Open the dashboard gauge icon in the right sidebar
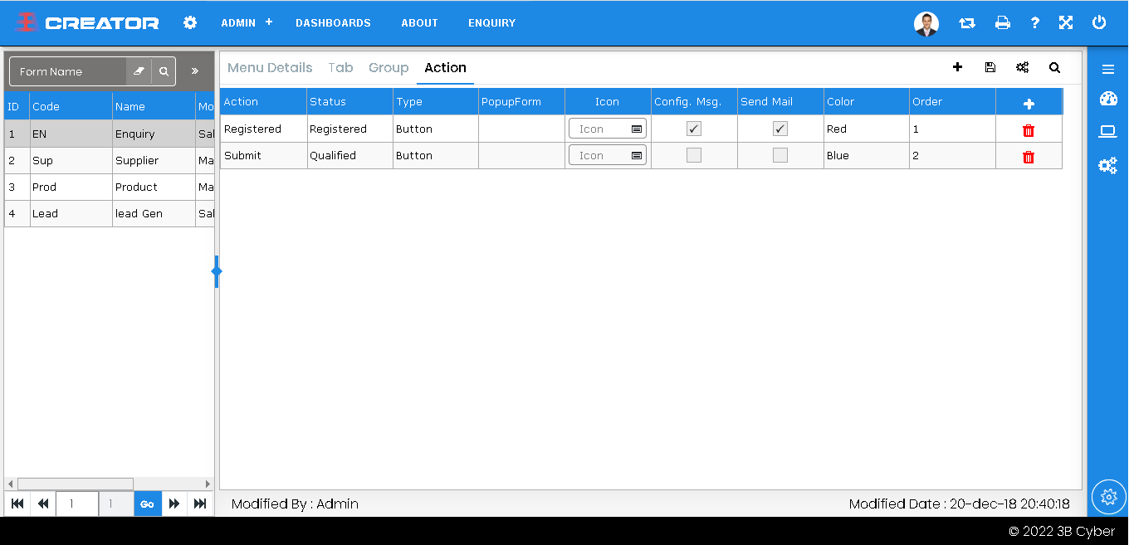1129x545 pixels. pos(1107,100)
